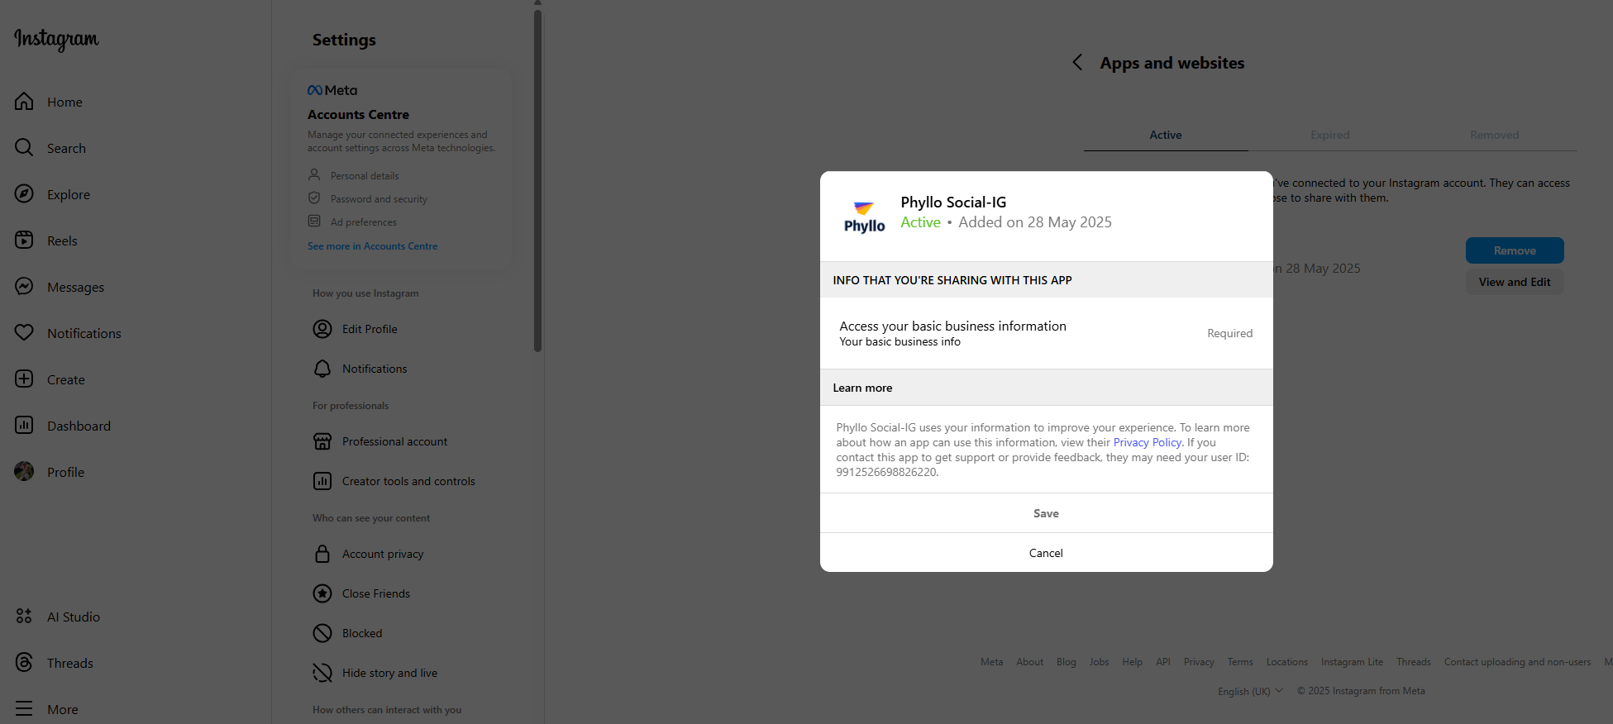Click the Profile avatar picture
This screenshot has width=1613, height=724.
tap(24, 472)
